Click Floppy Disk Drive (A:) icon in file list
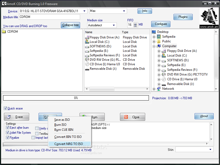220x165 pixels. click(87, 37)
